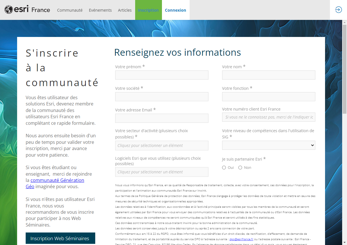Expand the niveau de compétences SIG dropdown
347x245 pixels.
(x=269, y=145)
